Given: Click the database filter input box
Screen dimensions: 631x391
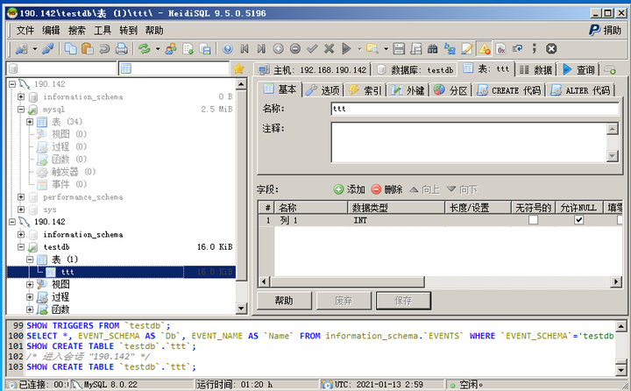Looking at the screenshot, I should (62, 69).
